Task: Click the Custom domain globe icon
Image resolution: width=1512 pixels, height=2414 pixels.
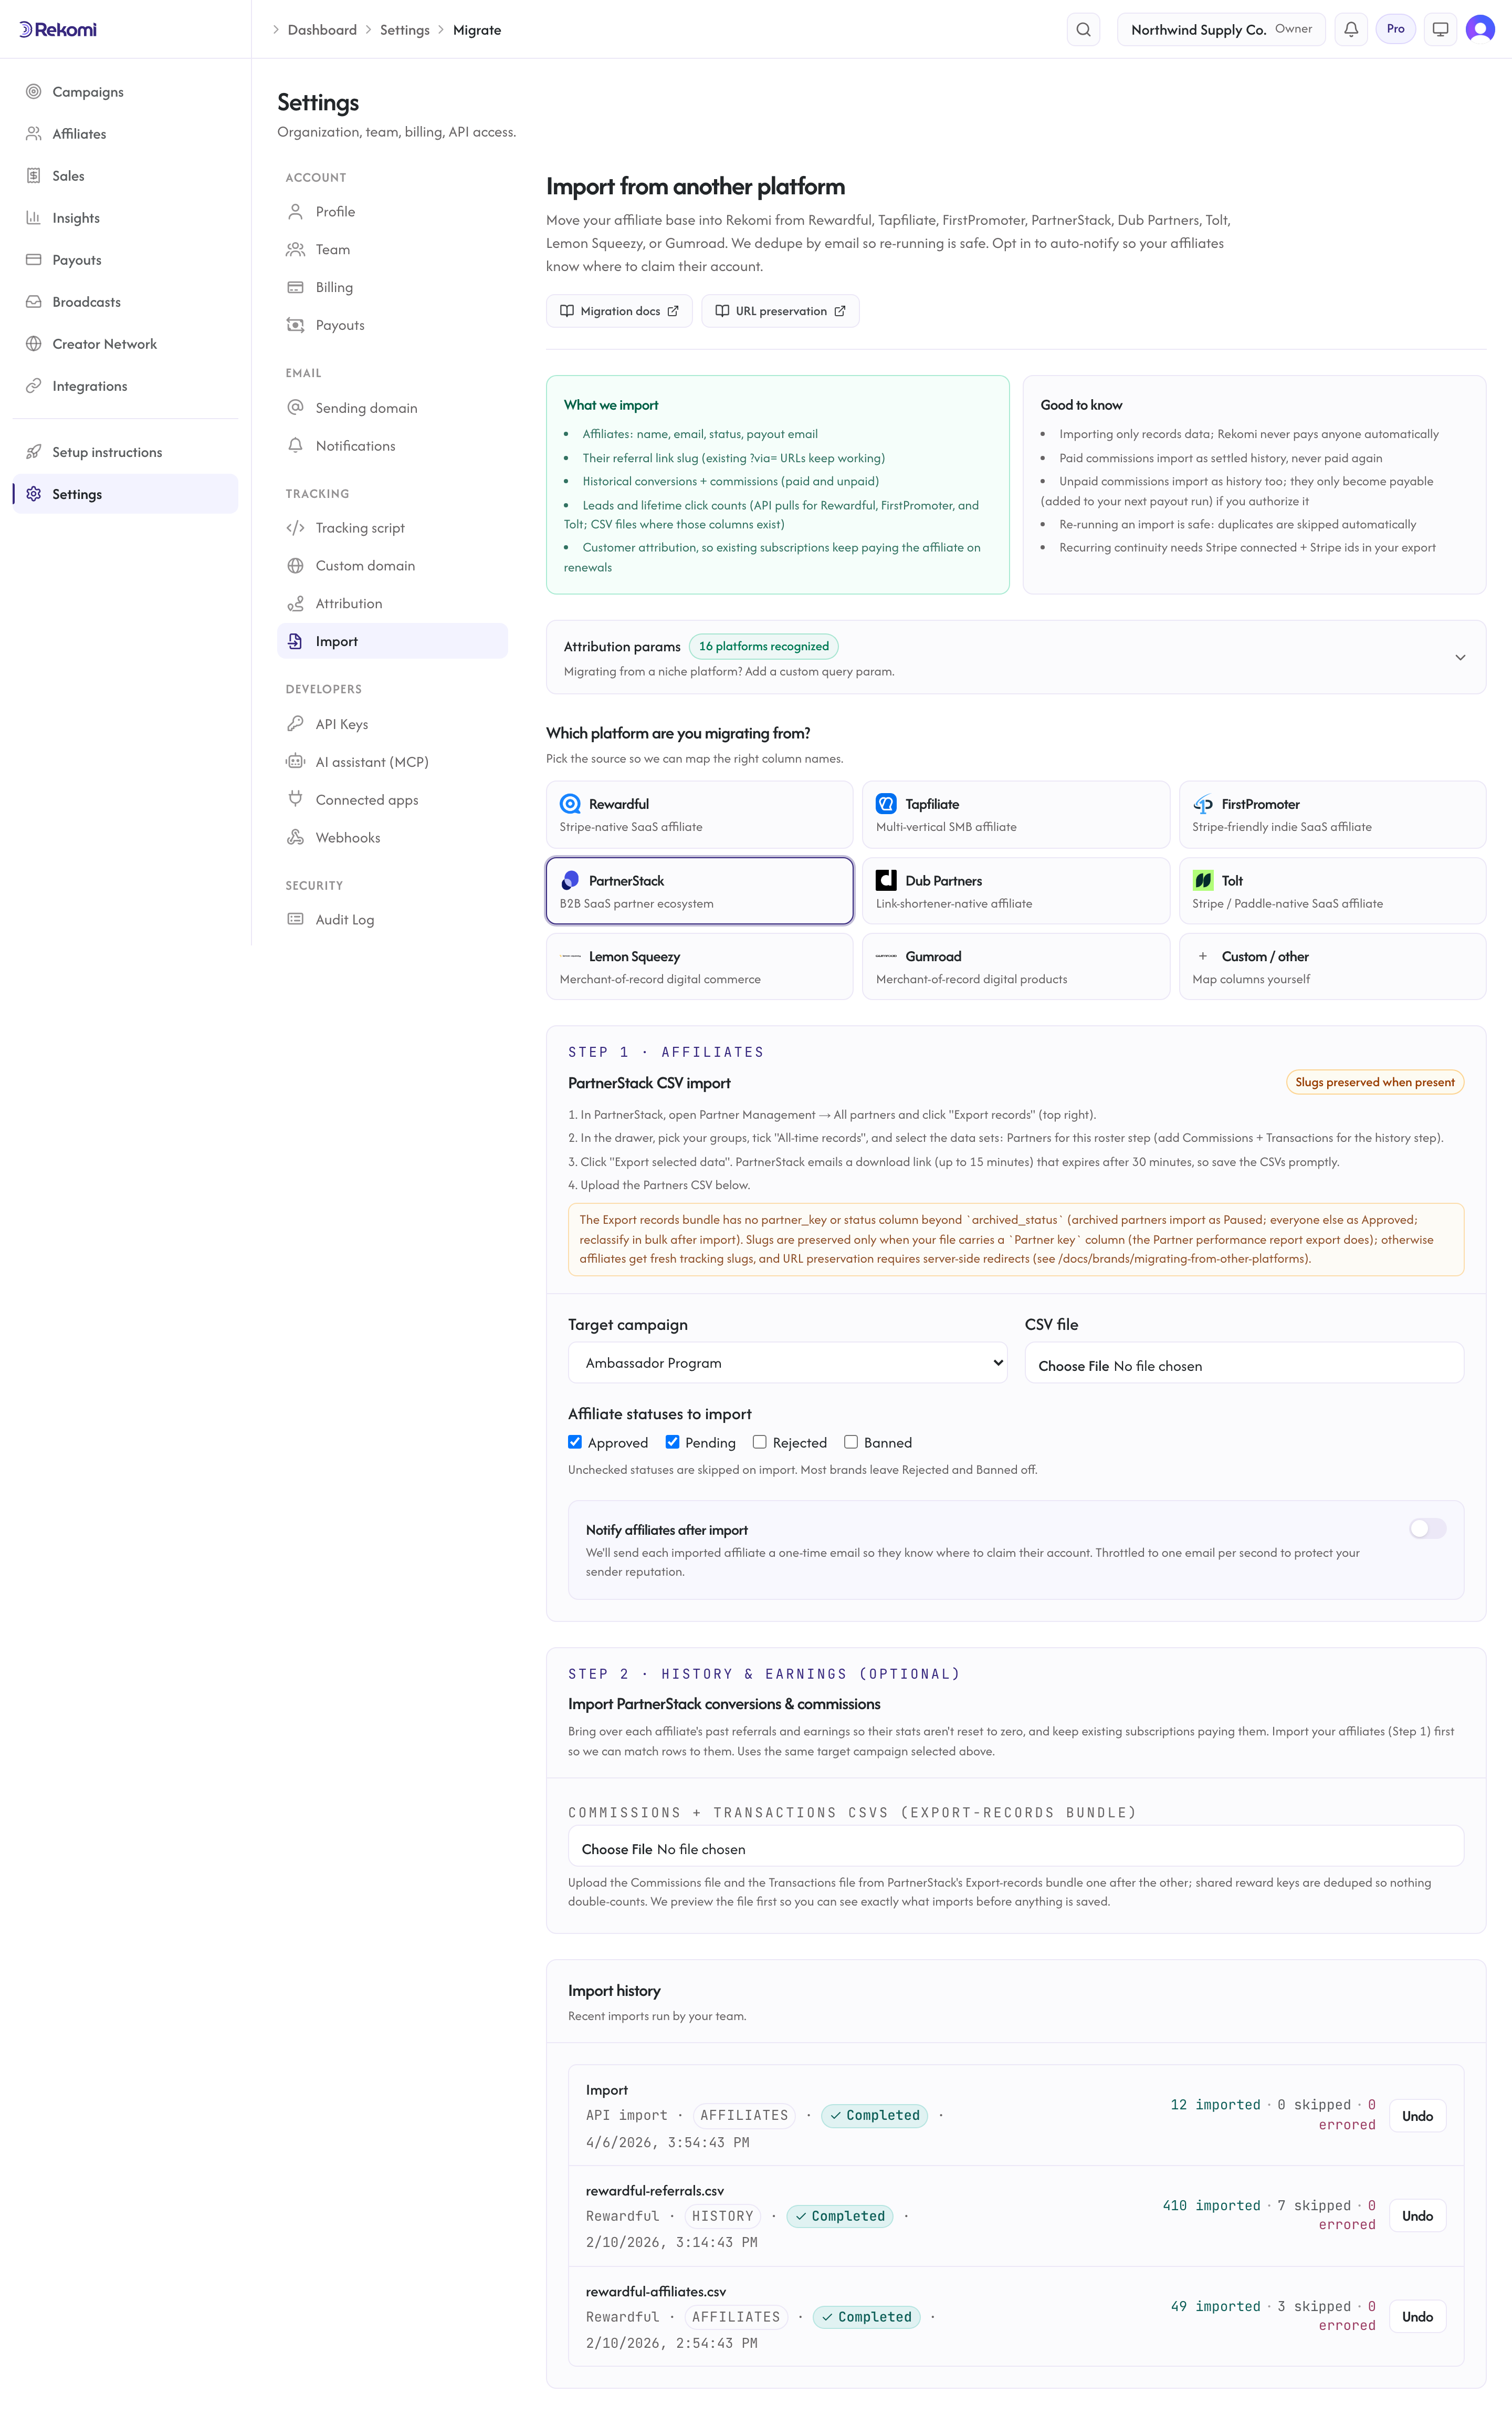Action: tap(295, 566)
